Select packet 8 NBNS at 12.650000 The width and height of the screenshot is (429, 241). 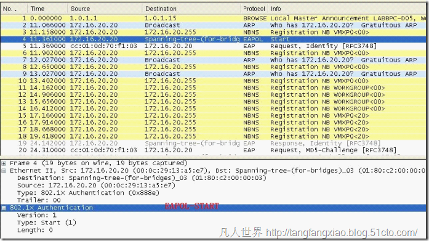213,67
